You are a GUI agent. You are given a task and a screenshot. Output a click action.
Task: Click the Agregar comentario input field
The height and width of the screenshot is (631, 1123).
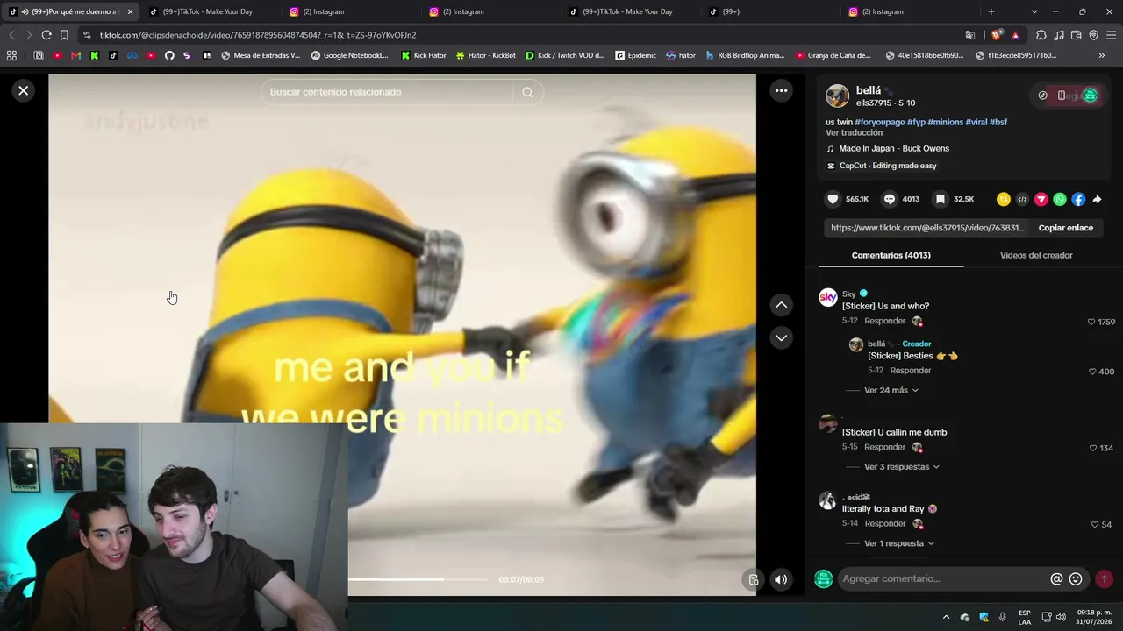click(943, 578)
